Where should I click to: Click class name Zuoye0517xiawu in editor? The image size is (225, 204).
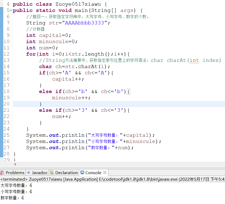78,4
